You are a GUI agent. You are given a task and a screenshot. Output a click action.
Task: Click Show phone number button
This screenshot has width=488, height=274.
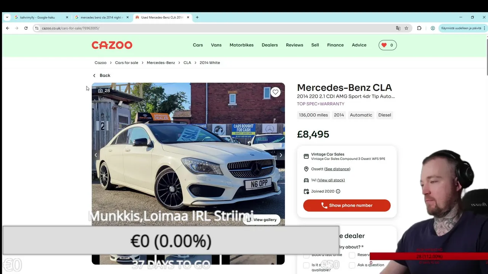tap(347, 205)
